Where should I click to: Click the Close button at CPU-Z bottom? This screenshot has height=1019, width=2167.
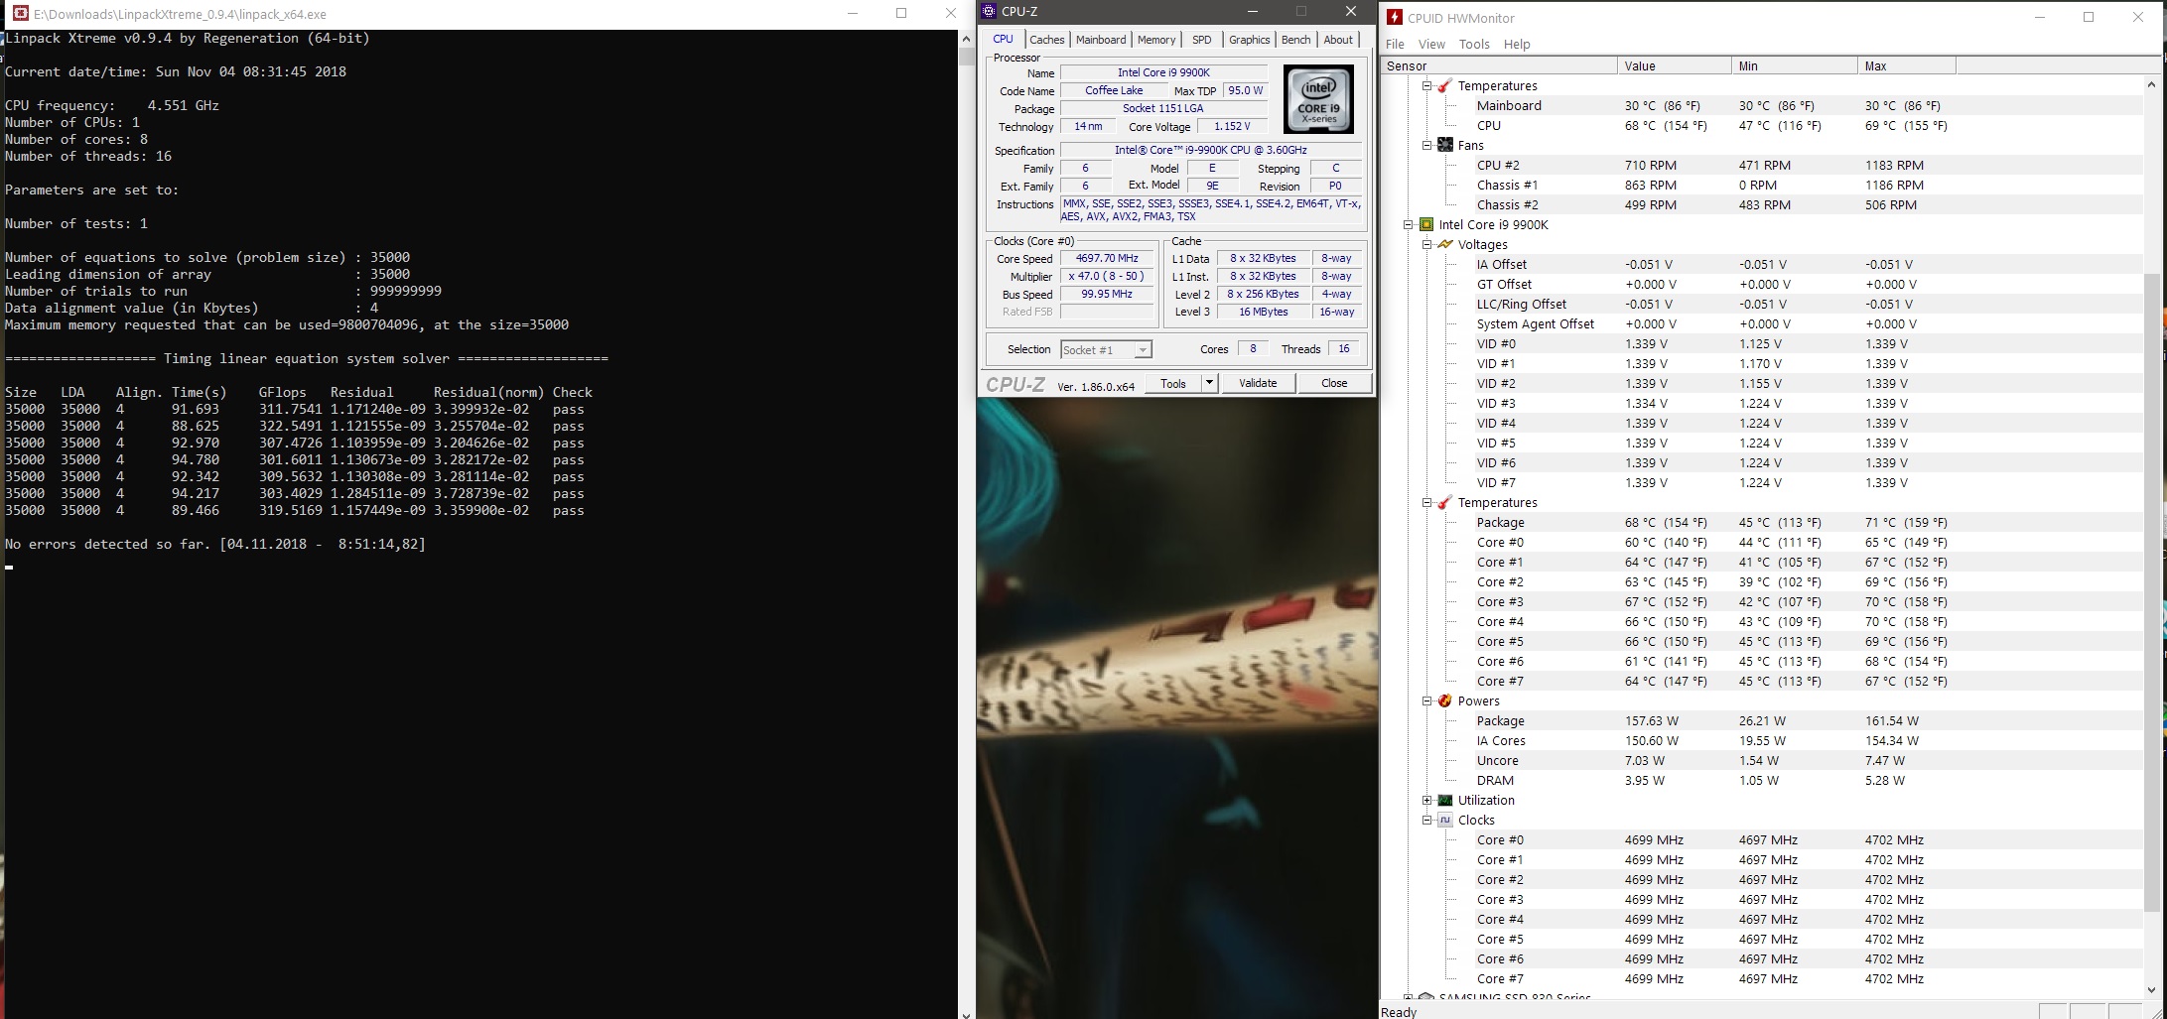tap(1334, 383)
